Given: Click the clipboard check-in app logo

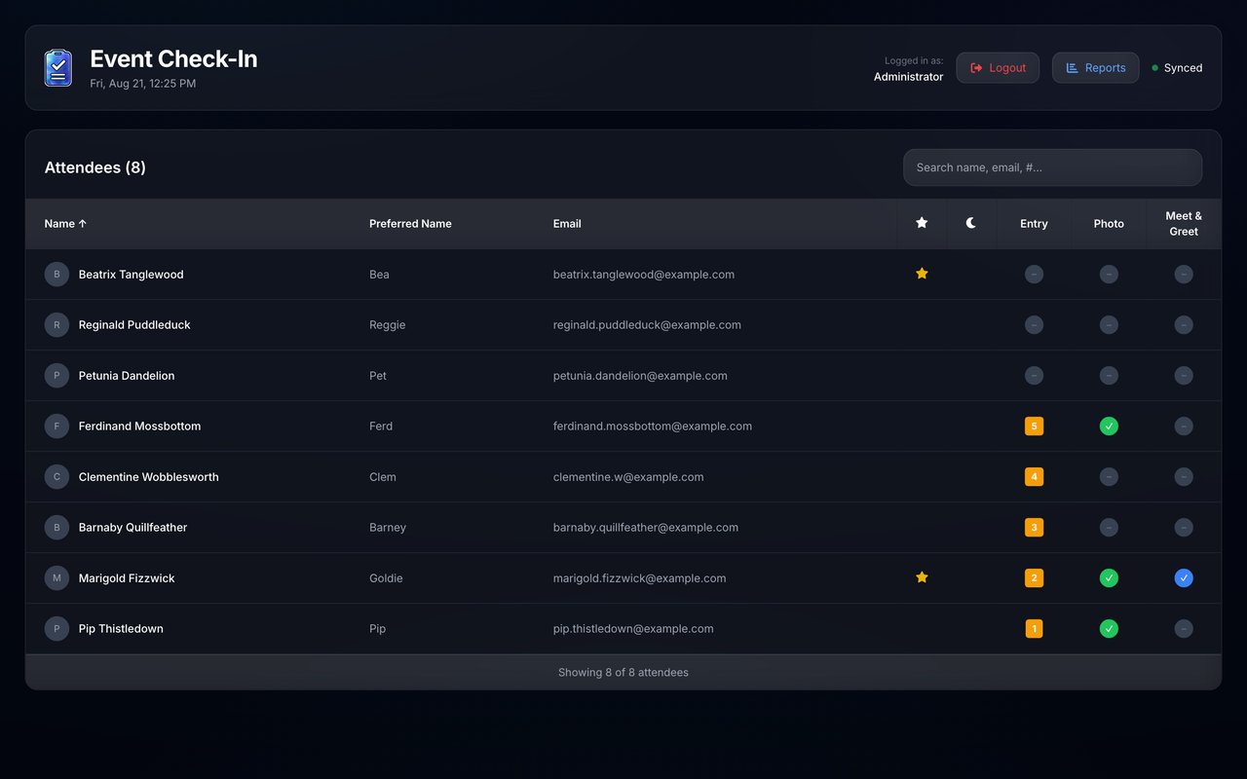Looking at the screenshot, I should [58, 68].
